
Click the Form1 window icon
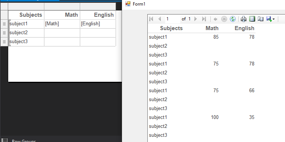tap(128, 4)
